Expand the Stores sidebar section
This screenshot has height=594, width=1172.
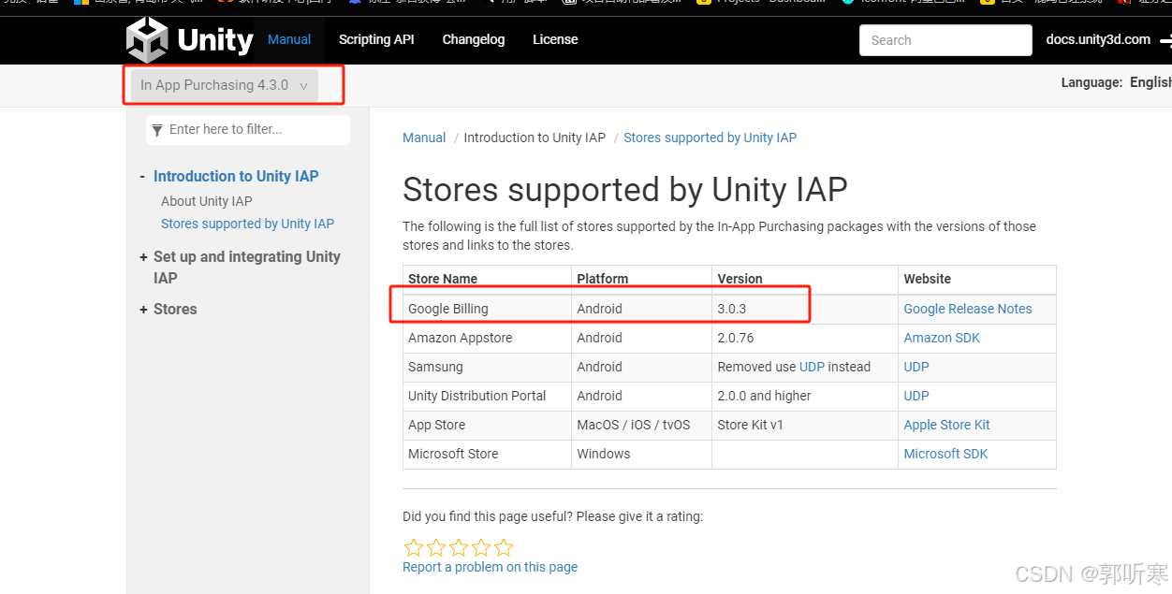pos(143,309)
